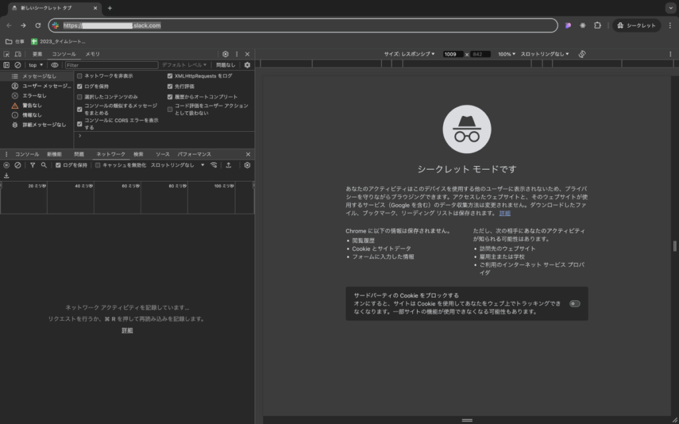This screenshot has height=424, width=679.
Task: Click the export HAR download icon
Action: click(x=7, y=176)
